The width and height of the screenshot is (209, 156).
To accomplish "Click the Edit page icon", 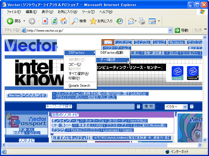I will tap(152, 21).
